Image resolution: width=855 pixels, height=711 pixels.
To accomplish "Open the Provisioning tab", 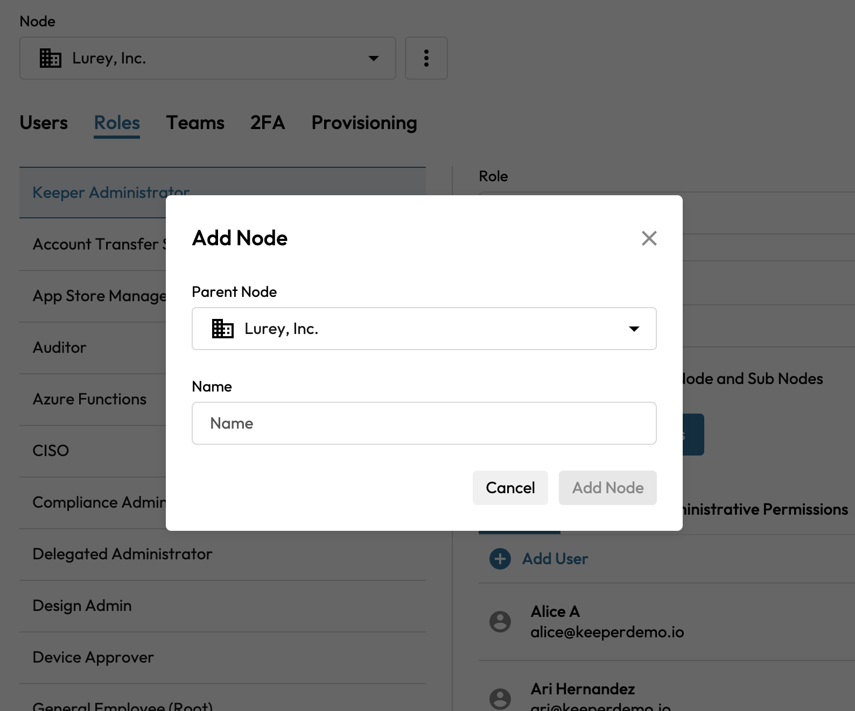I will click(x=364, y=123).
